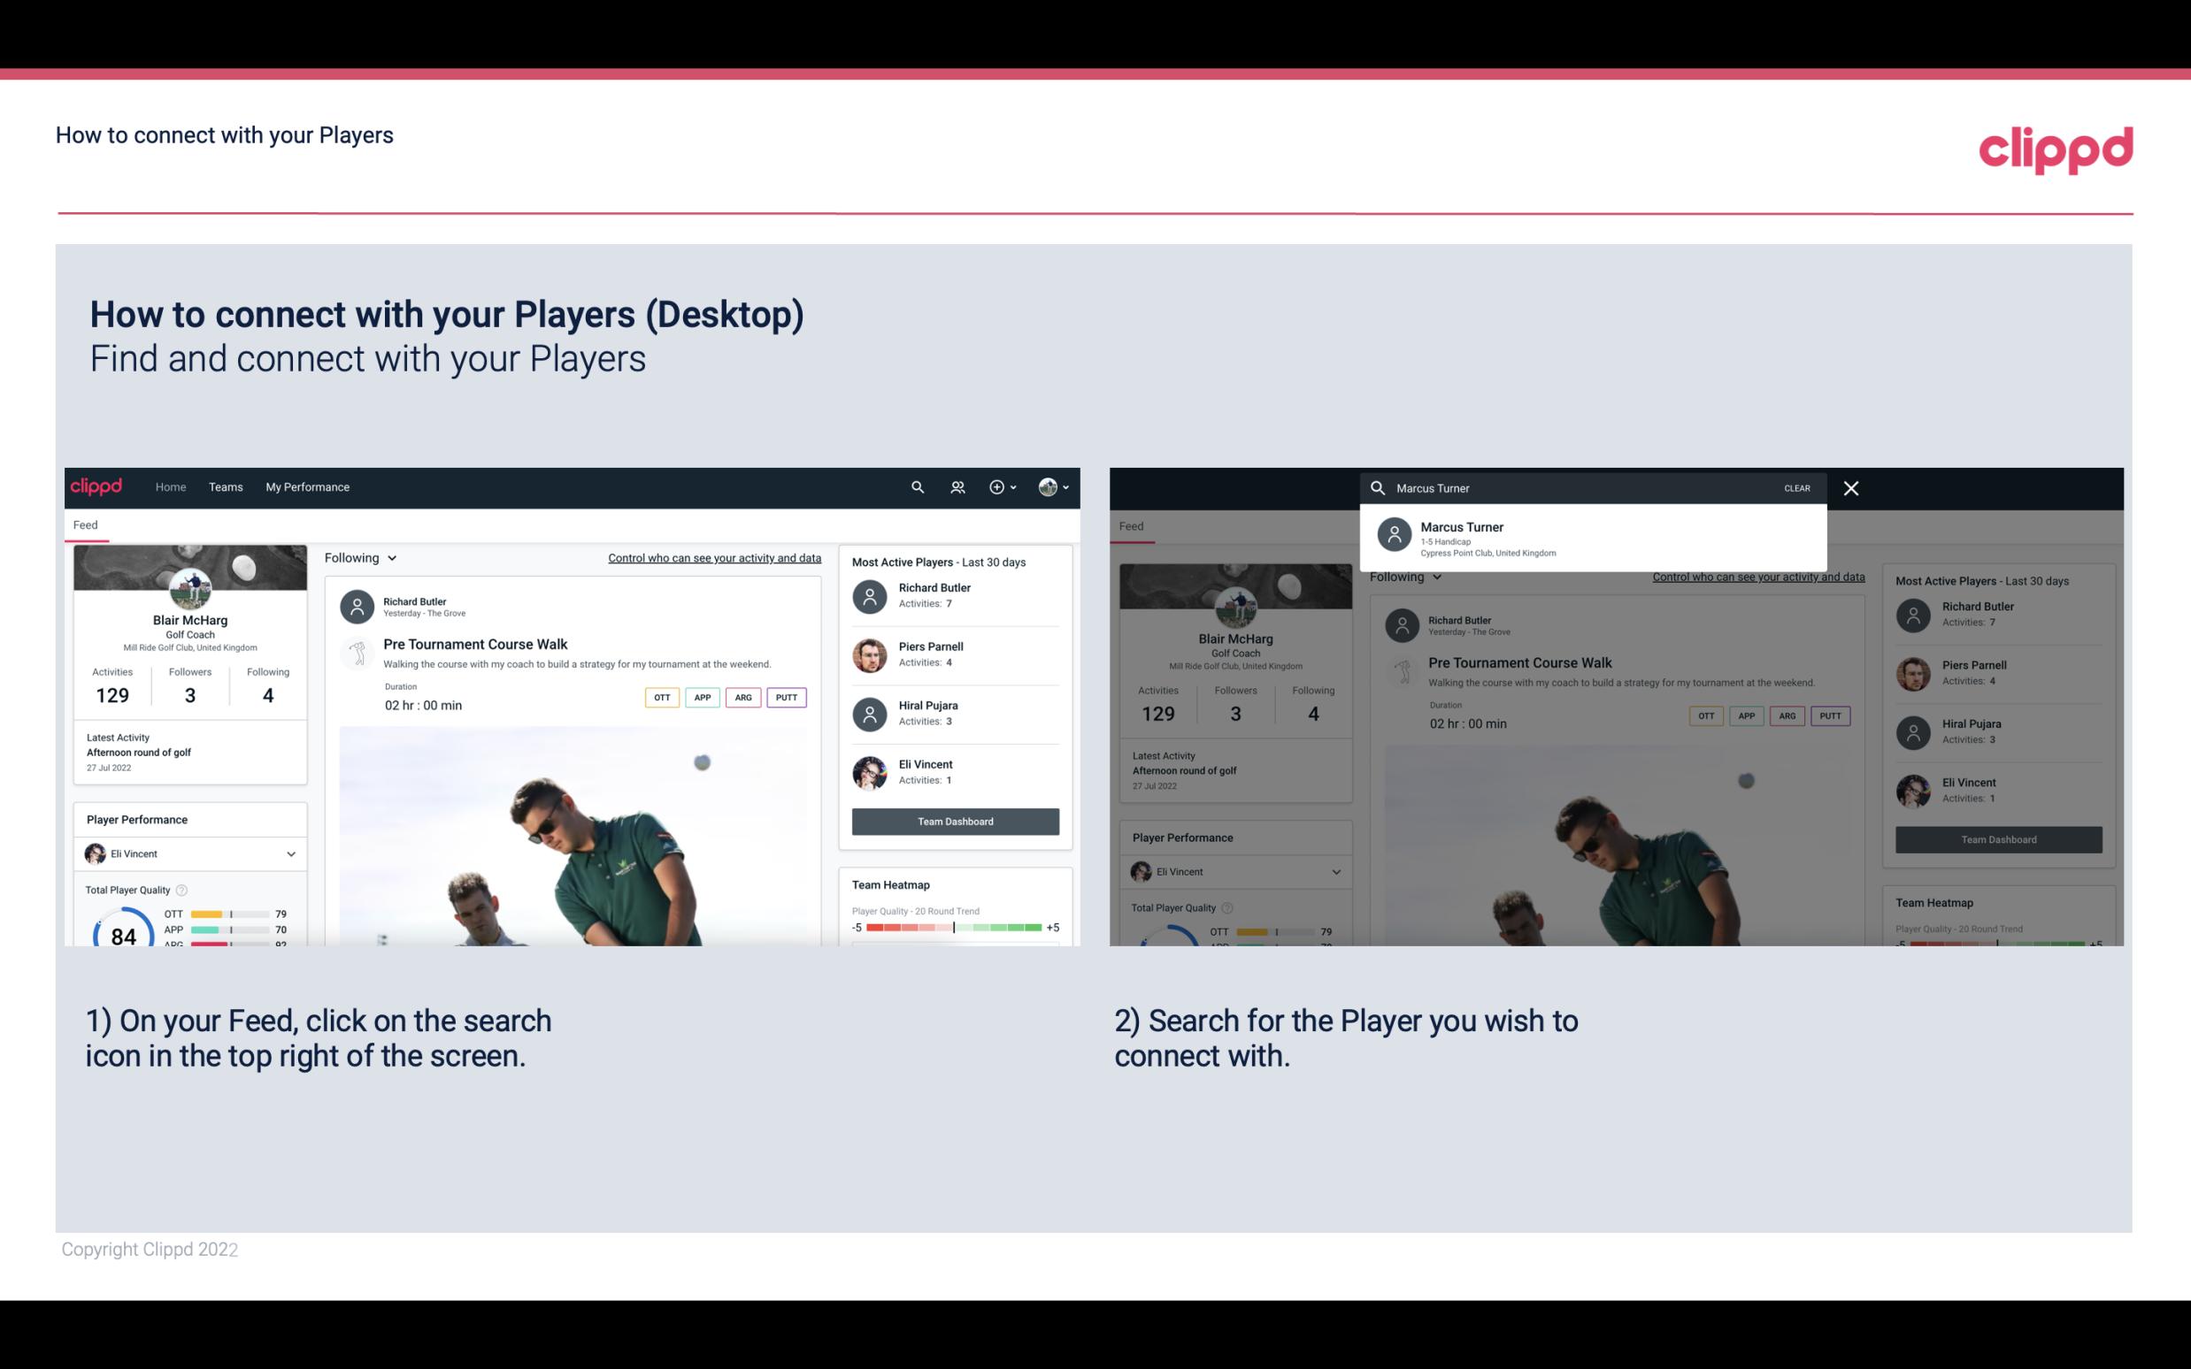
Task: Select the Home menu tab
Action: coord(169,486)
